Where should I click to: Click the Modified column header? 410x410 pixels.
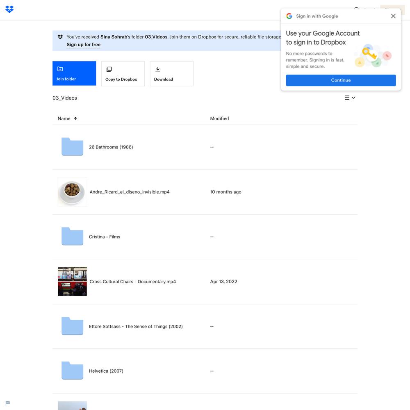(219, 118)
